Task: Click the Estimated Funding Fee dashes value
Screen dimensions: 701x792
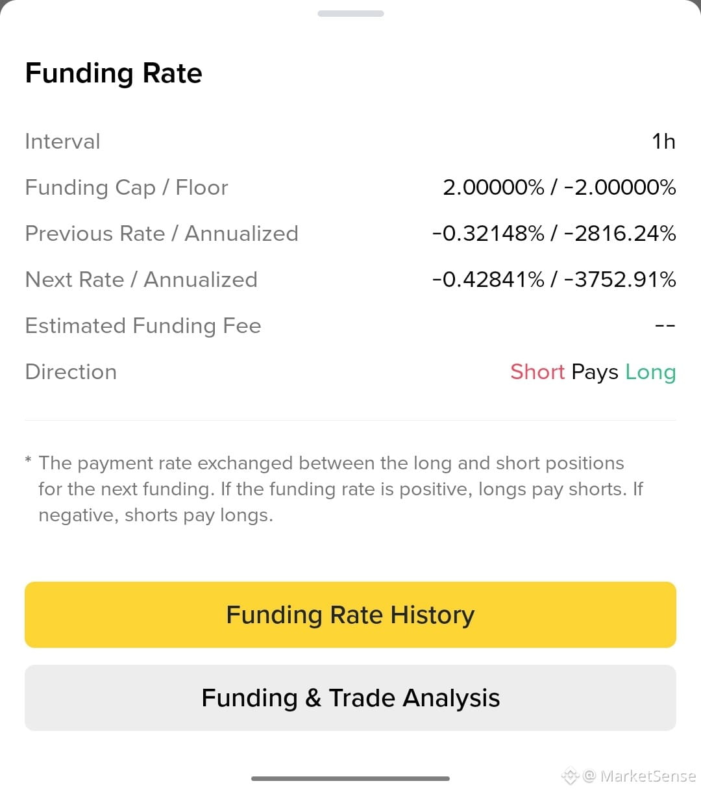Action: pyautogui.click(x=665, y=326)
